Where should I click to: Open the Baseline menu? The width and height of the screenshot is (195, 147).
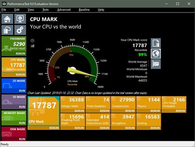pyautogui.click(x=84, y=10)
